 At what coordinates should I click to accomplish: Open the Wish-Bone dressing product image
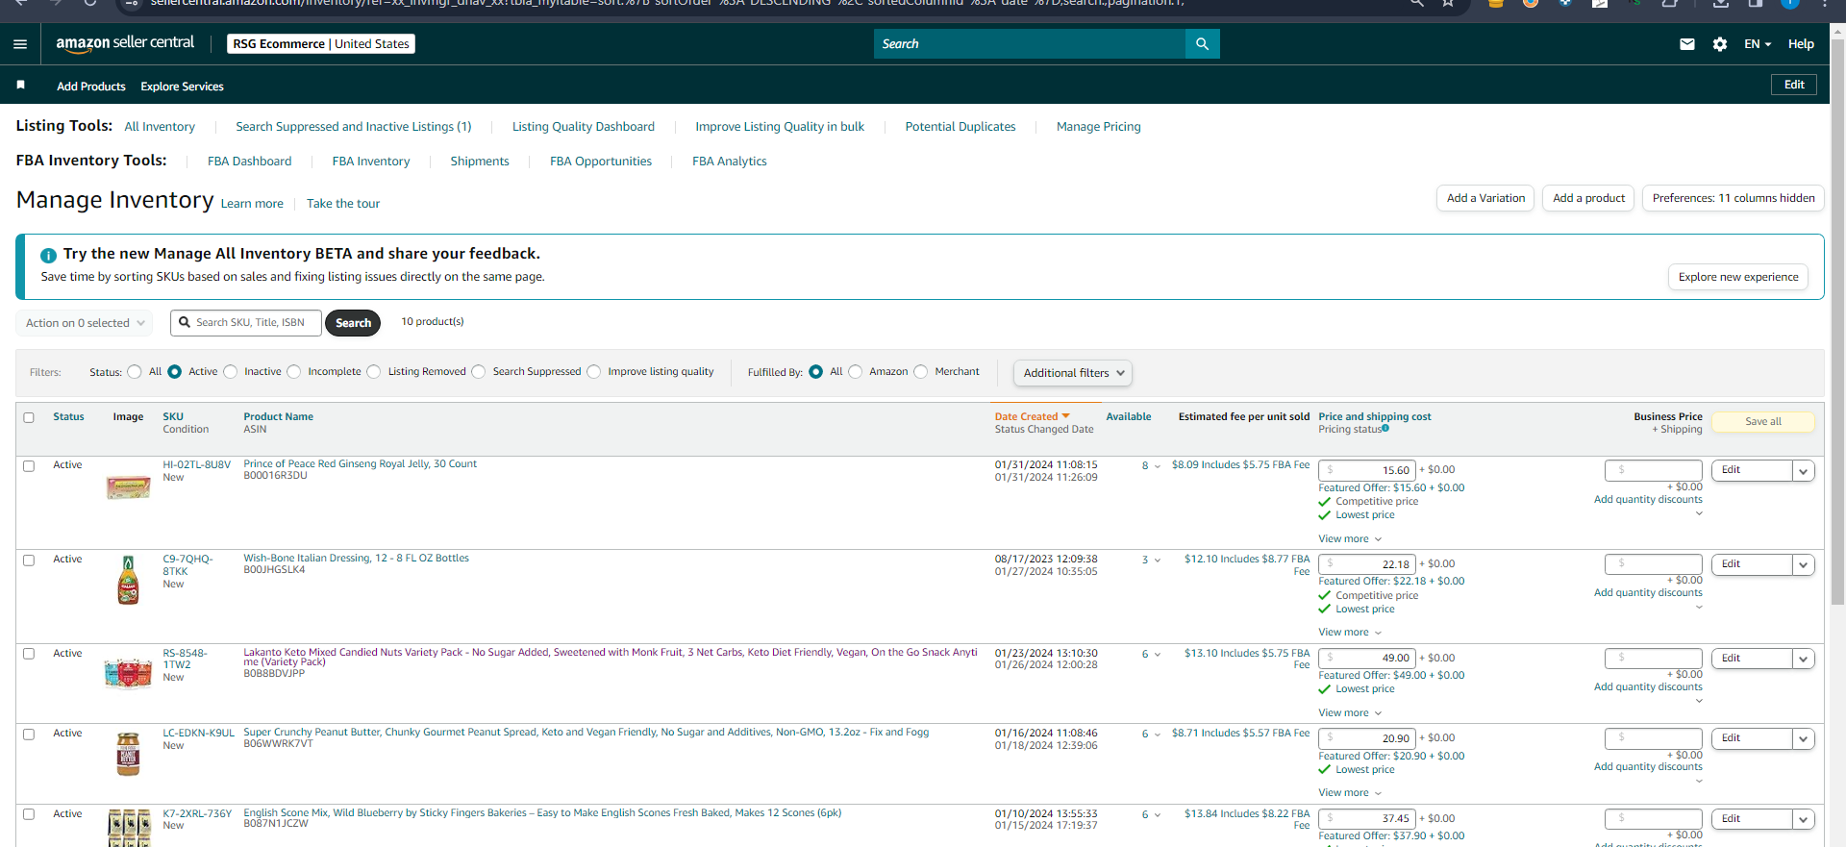pos(128,580)
